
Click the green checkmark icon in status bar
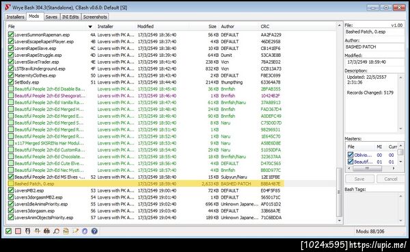[8, 231]
